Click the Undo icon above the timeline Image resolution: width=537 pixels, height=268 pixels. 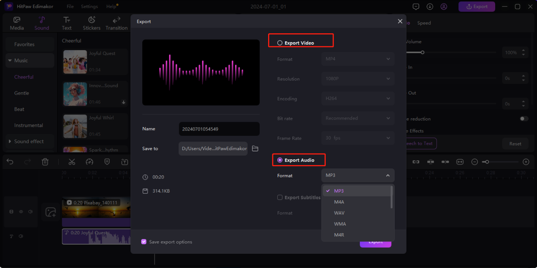coord(10,162)
